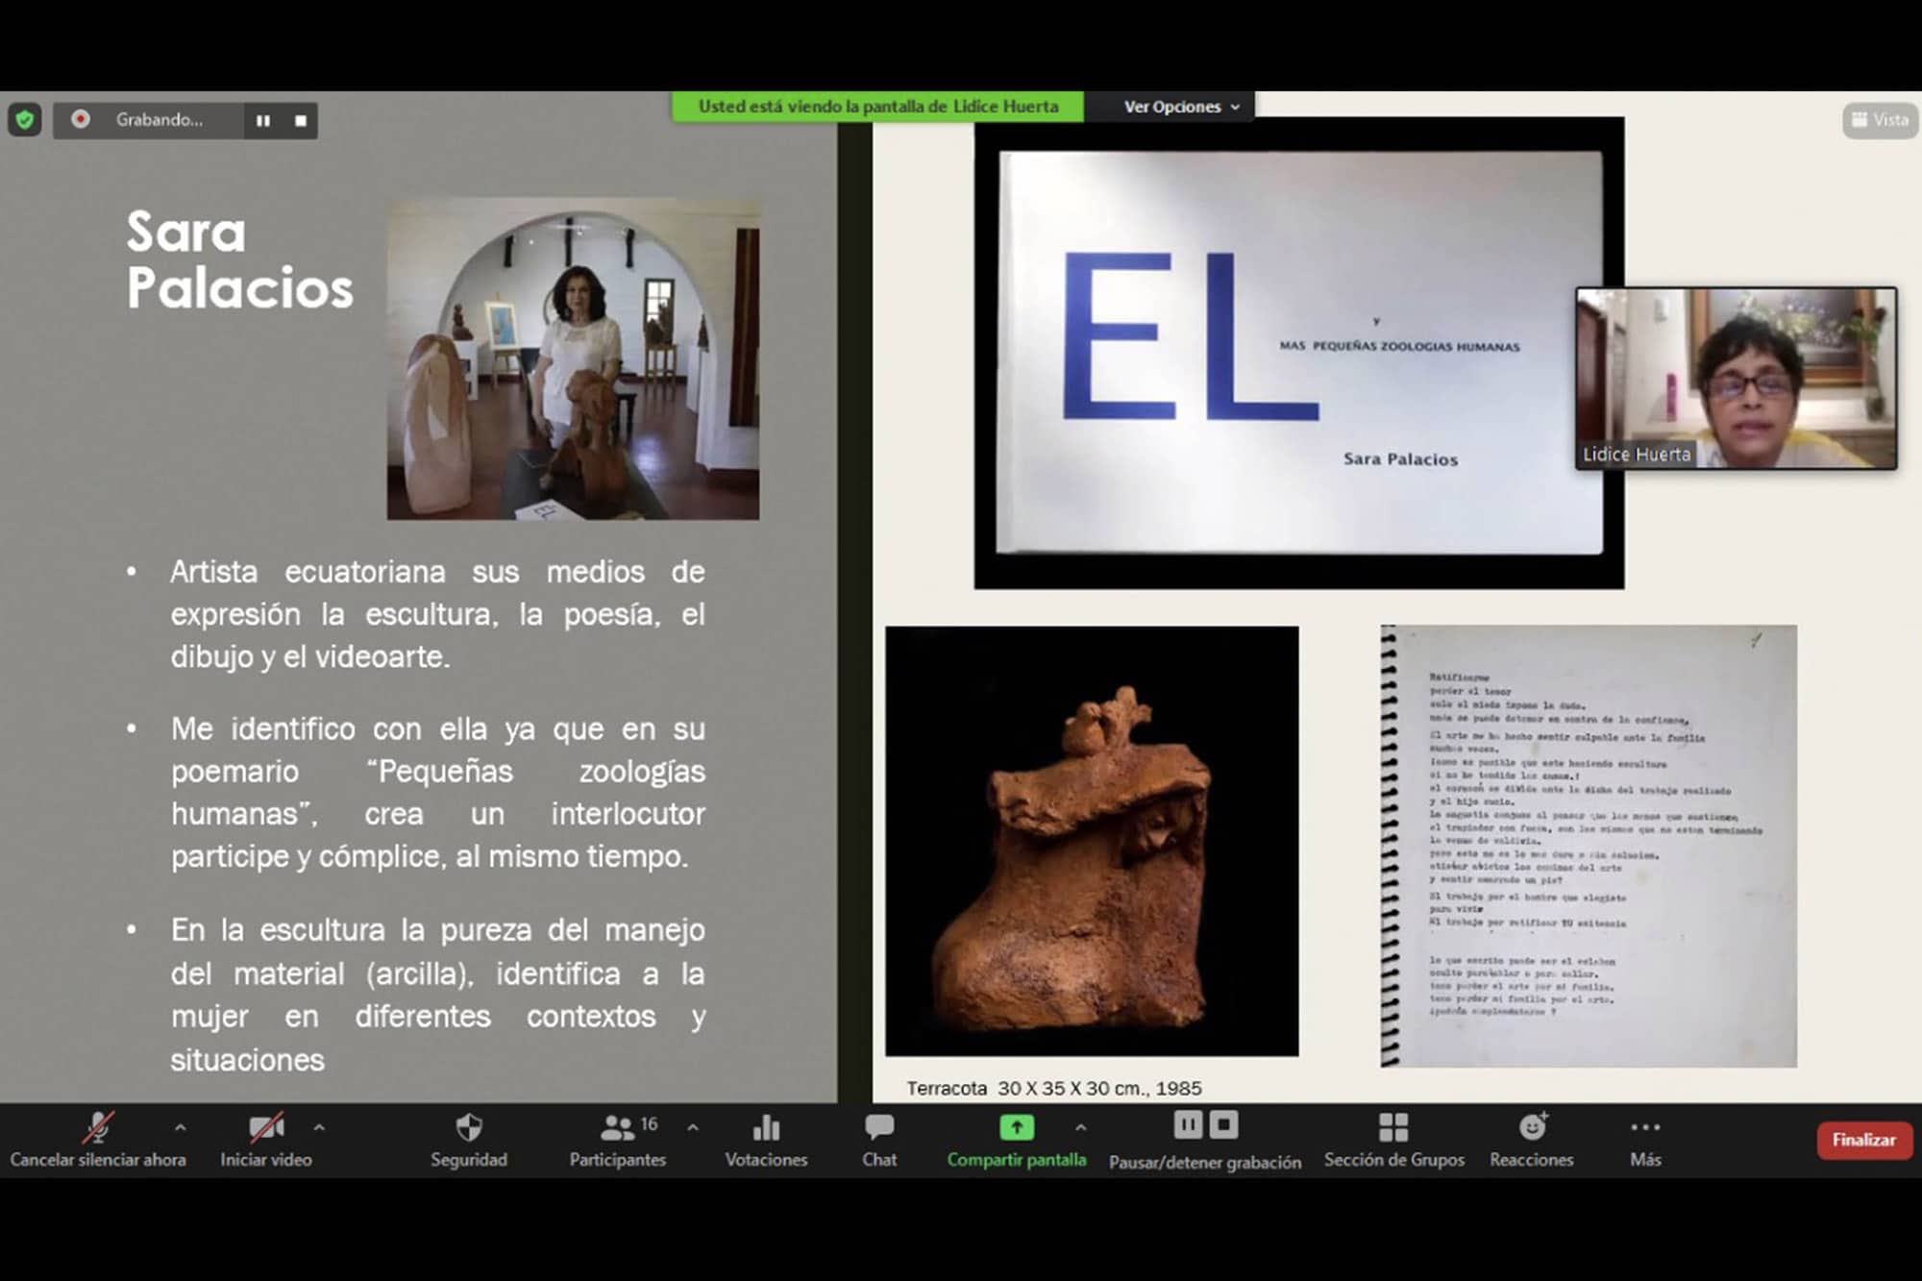Viewport: 1922px width, 1281px height.
Task: Expand video options arrow beside Iniciar video
Action: click(319, 1127)
